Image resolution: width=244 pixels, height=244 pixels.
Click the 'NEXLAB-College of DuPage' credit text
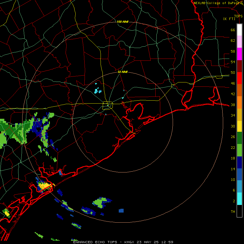[x=217, y=3]
